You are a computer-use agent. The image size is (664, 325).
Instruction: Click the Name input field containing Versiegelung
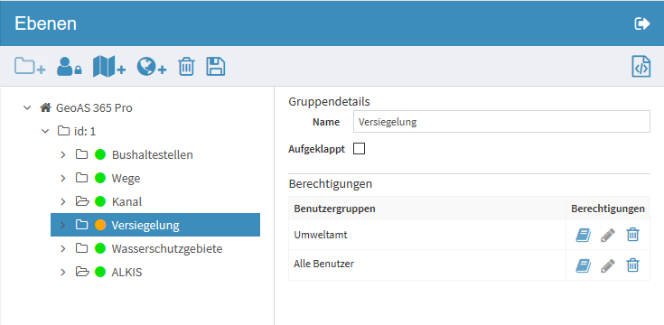point(501,122)
